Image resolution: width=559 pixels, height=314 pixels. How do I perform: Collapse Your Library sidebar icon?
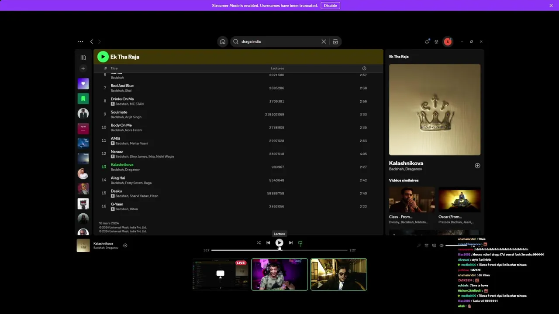(x=83, y=57)
